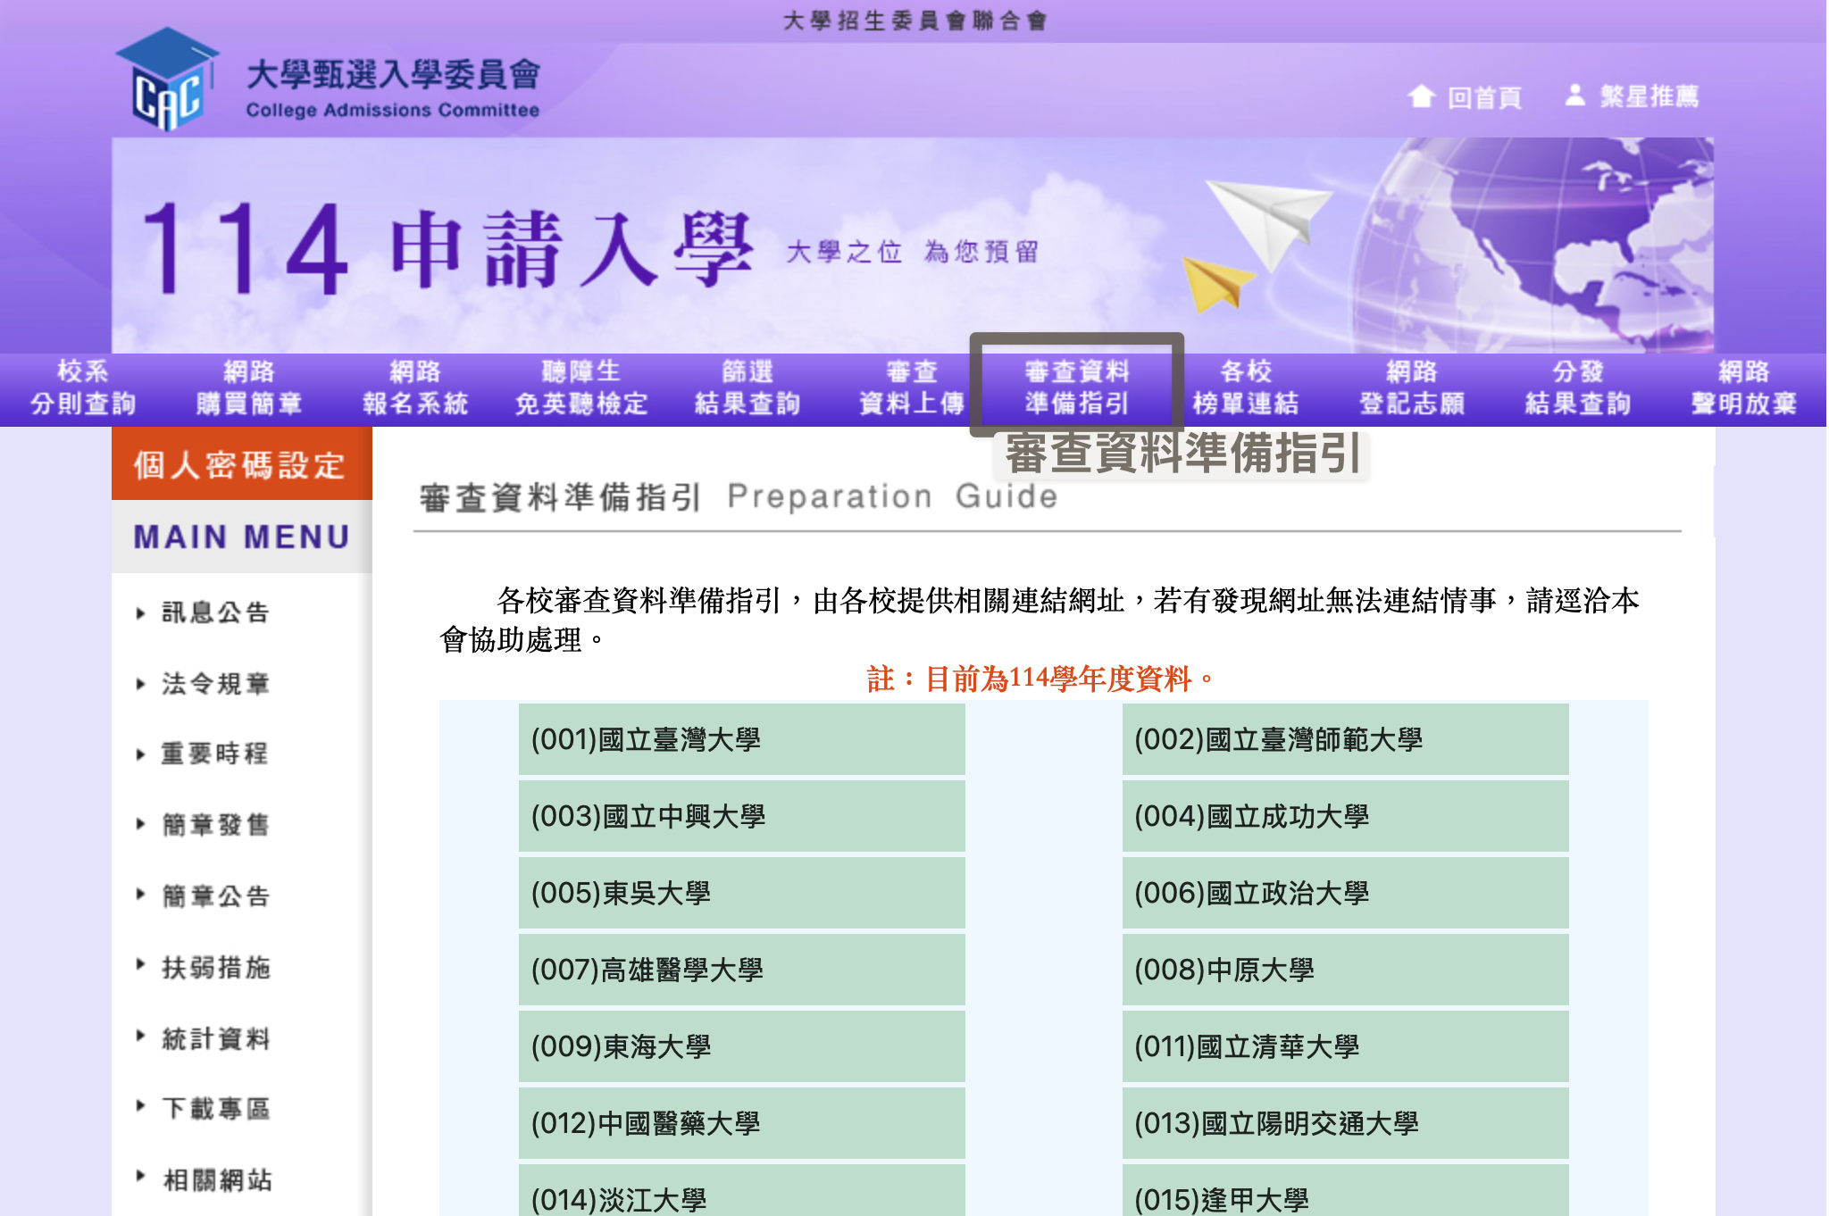Click the CAC graduation cap logo

tap(168, 80)
